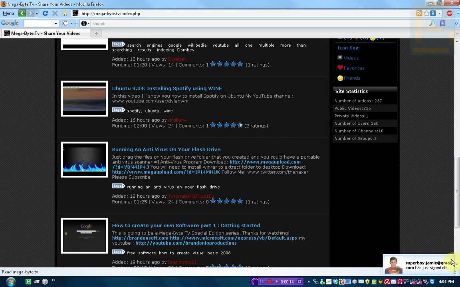460x287 pixels.
Task: Click the Google search G button
Action: coord(65,24)
